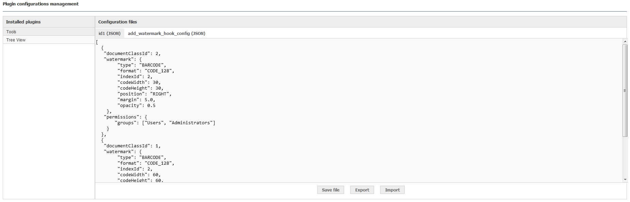
Task: Click the Installed plugins panel header
Action: pos(49,22)
